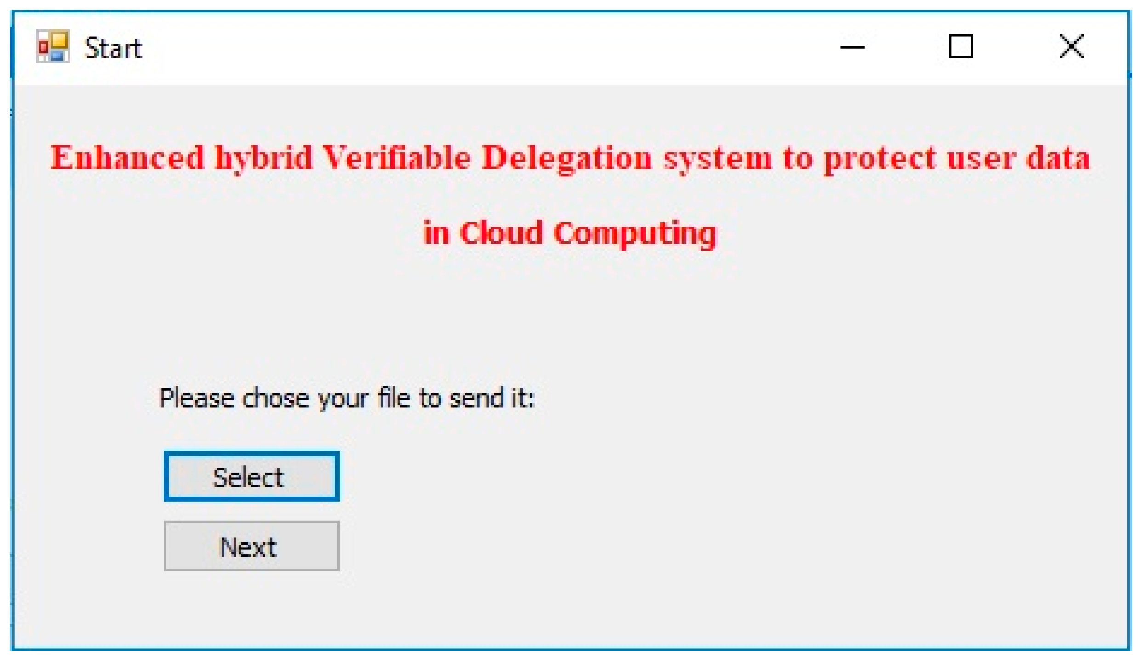Click the word "protect" in the heading
This screenshot has height=662, width=1143.
tap(880, 159)
